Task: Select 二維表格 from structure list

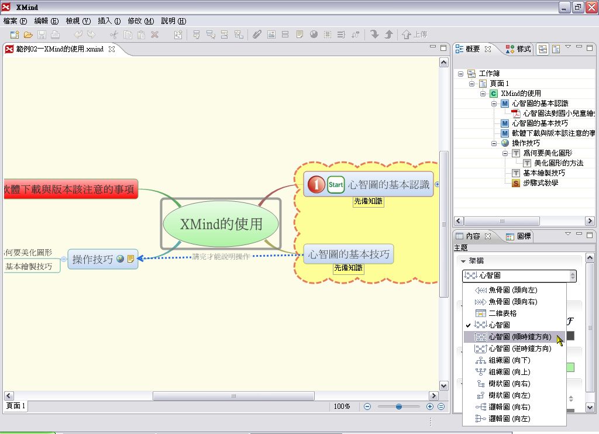Action: (x=514, y=314)
